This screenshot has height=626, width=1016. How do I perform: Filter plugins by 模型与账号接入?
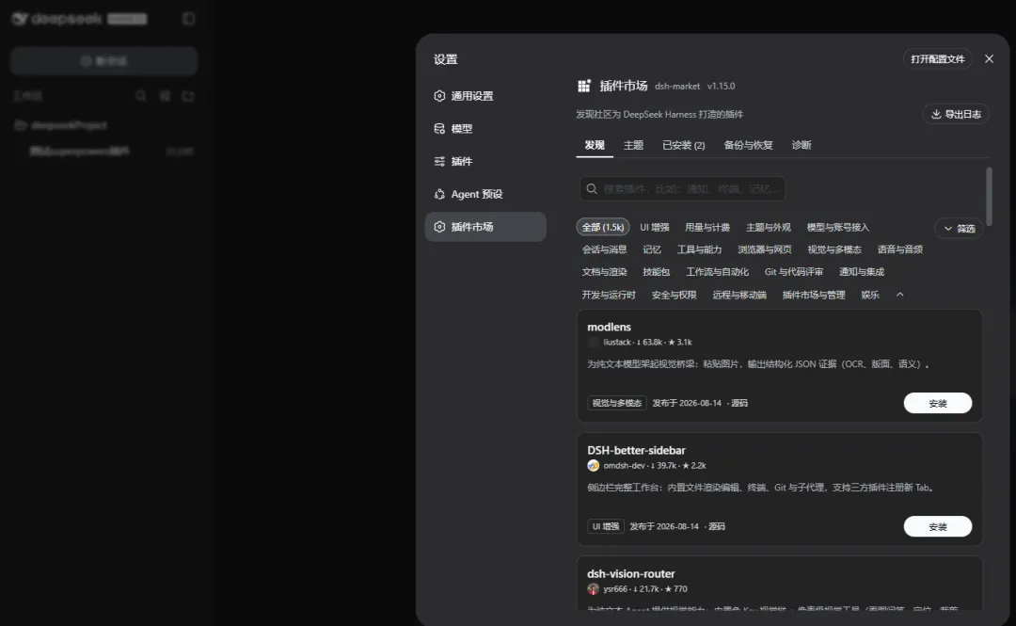(838, 227)
